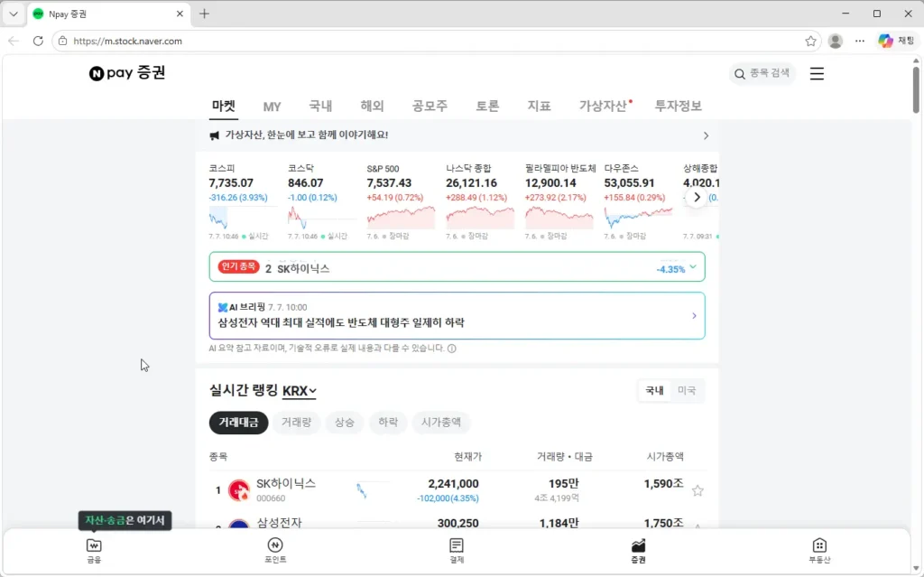Switch ranking to 국내
Image resolution: width=924 pixels, height=577 pixels.
pyautogui.click(x=655, y=391)
